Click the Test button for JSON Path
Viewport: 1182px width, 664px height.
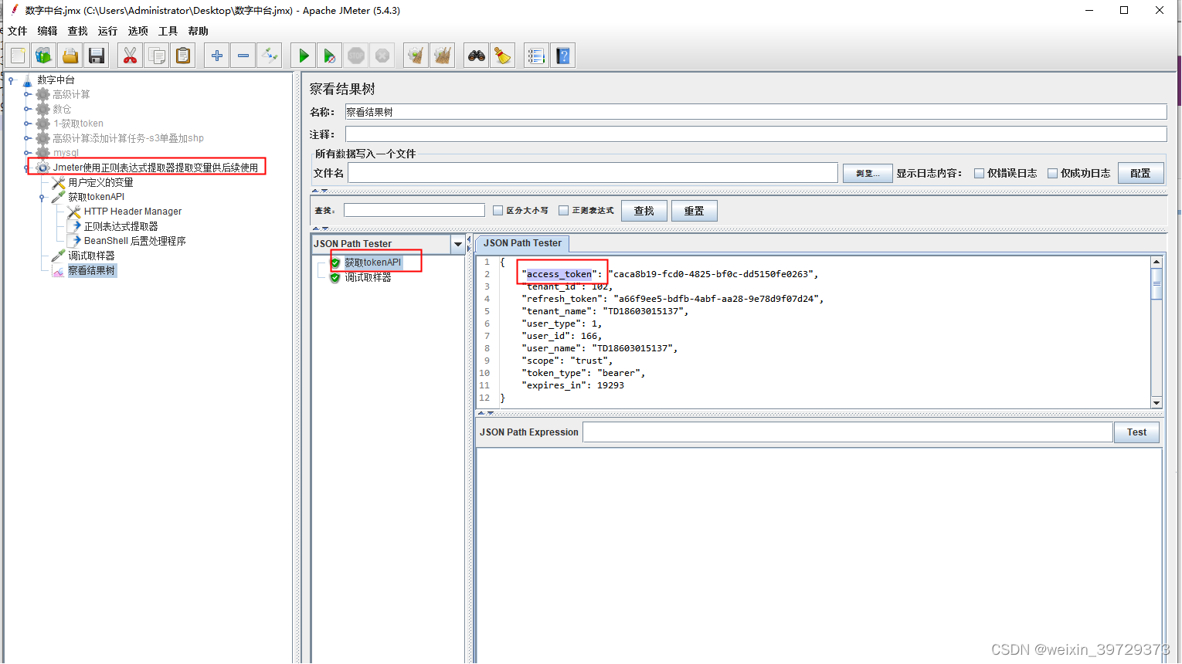1136,432
